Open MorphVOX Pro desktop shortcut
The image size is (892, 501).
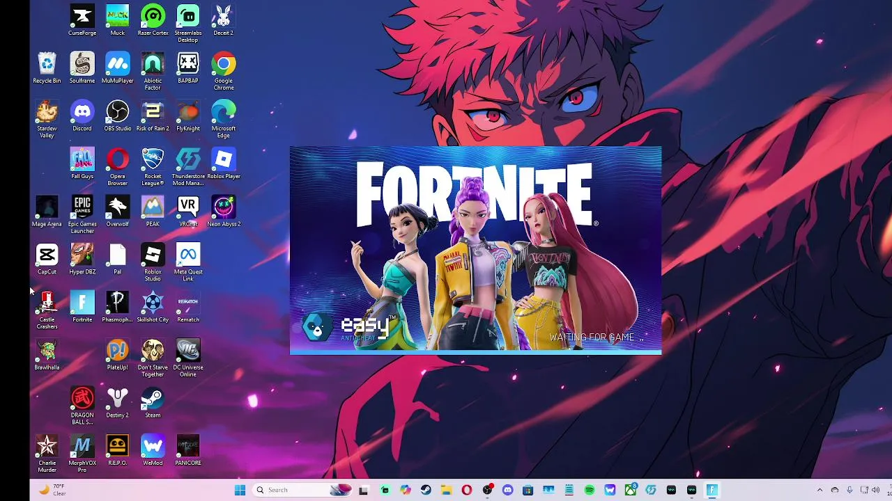tap(82, 454)
